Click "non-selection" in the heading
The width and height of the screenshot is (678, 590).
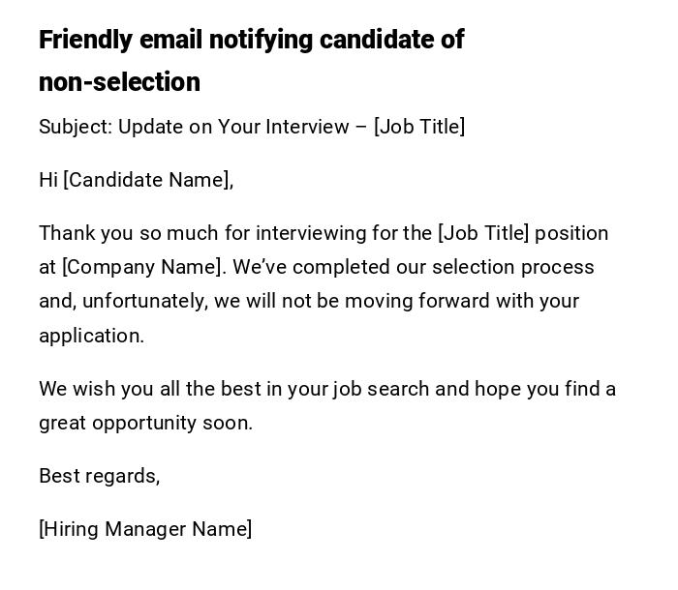[119, 82]
